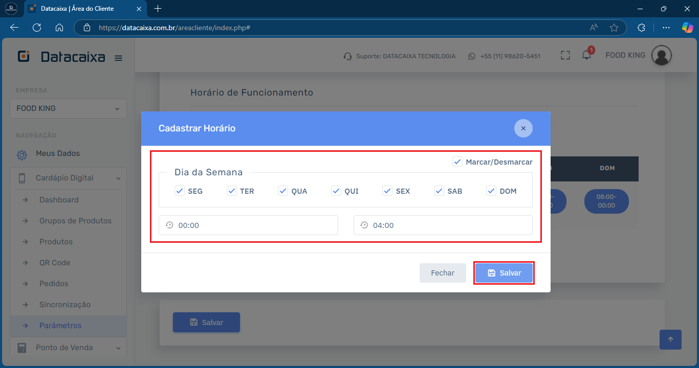Click the Fechar button in dialog
Viewport: 699px width, 368px height.
click(x=443, y=273)
